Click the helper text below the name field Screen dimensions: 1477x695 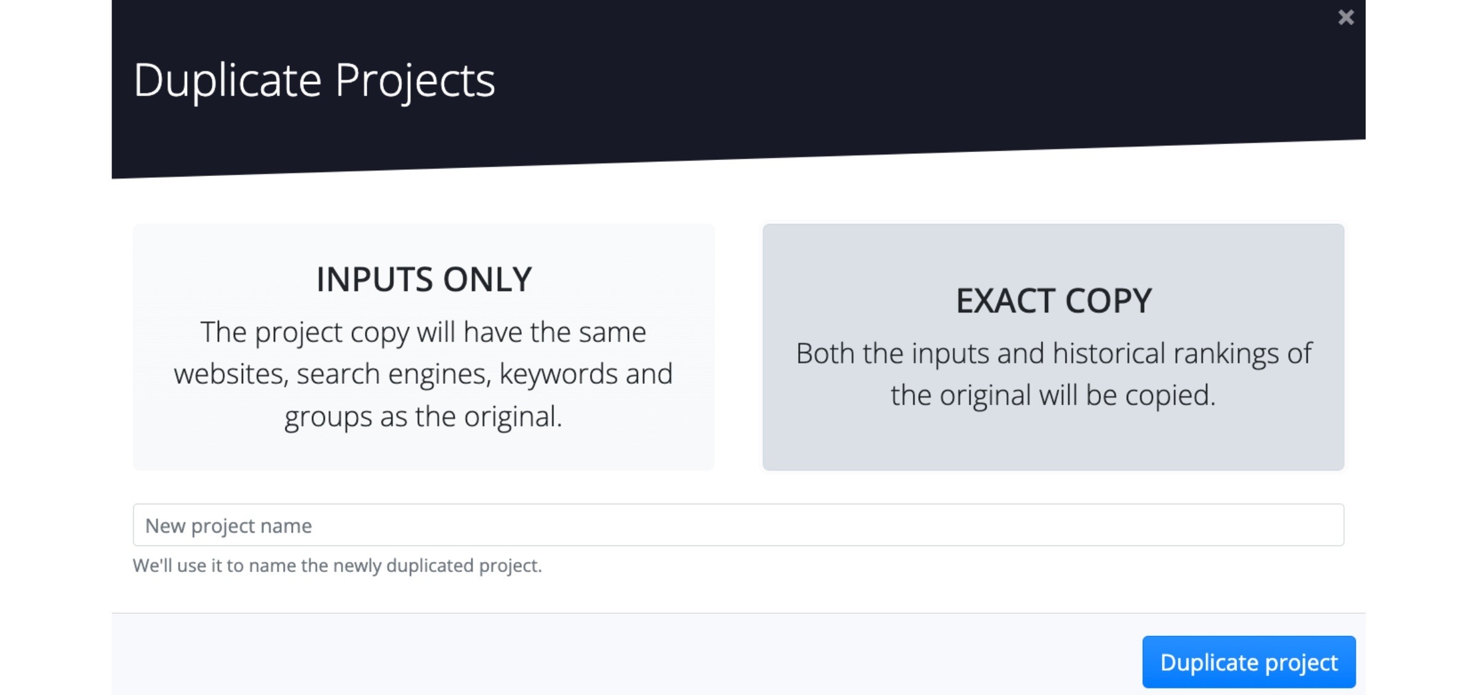(x=337, y=565)
